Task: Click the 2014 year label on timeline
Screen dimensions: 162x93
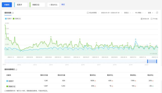Action: (51, 65)
